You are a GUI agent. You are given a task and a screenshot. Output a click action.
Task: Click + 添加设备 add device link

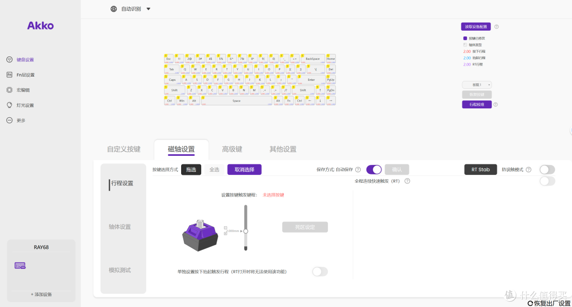tap(41, 295)
